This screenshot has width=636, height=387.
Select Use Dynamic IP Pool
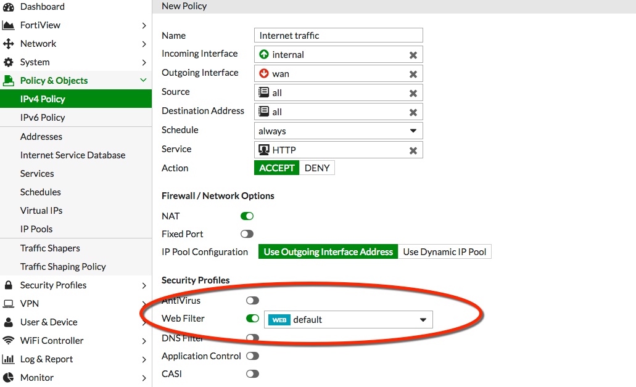[445, 251]
